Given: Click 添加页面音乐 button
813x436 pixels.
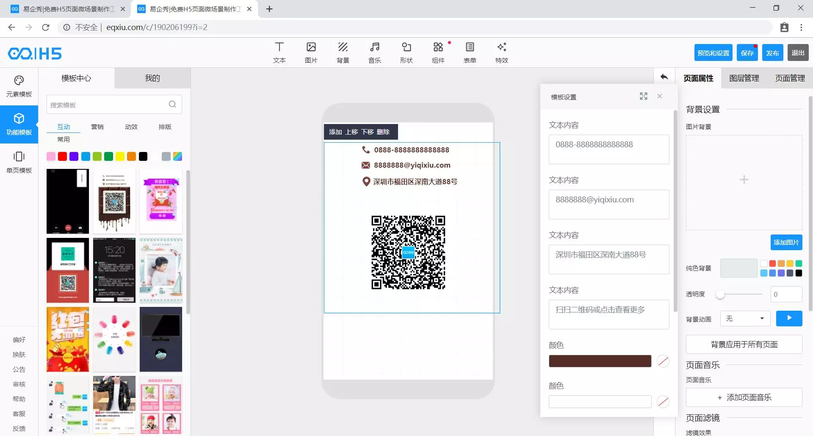Looking at the screenshot, I should [744, 397].
